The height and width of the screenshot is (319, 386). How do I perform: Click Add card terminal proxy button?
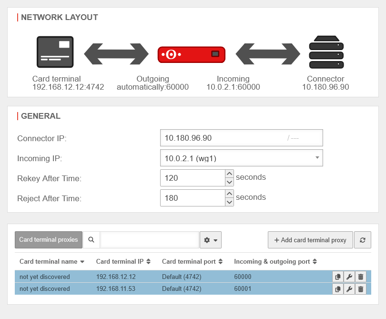(310, 240)
